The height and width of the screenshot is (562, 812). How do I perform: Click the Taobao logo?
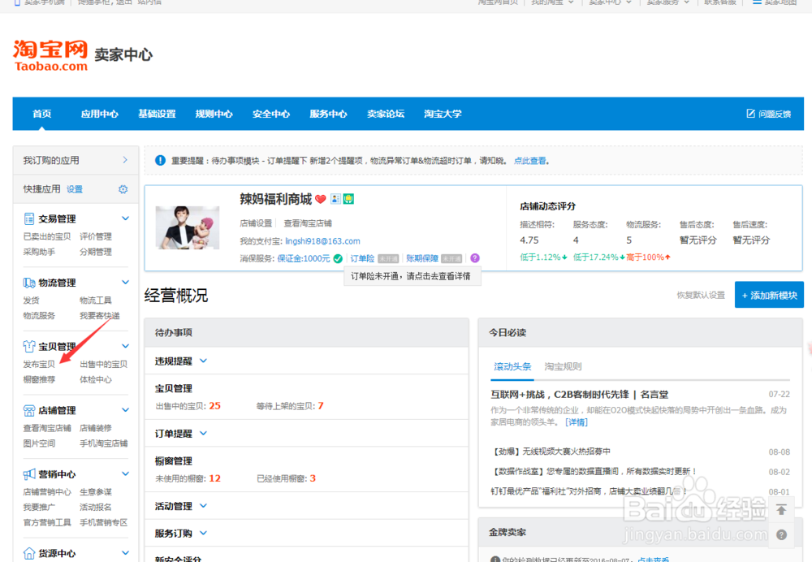pyautogui.click(x=50, y=55)
